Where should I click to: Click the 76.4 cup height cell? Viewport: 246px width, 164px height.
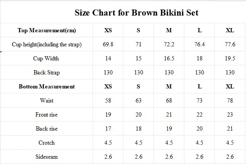199,44
